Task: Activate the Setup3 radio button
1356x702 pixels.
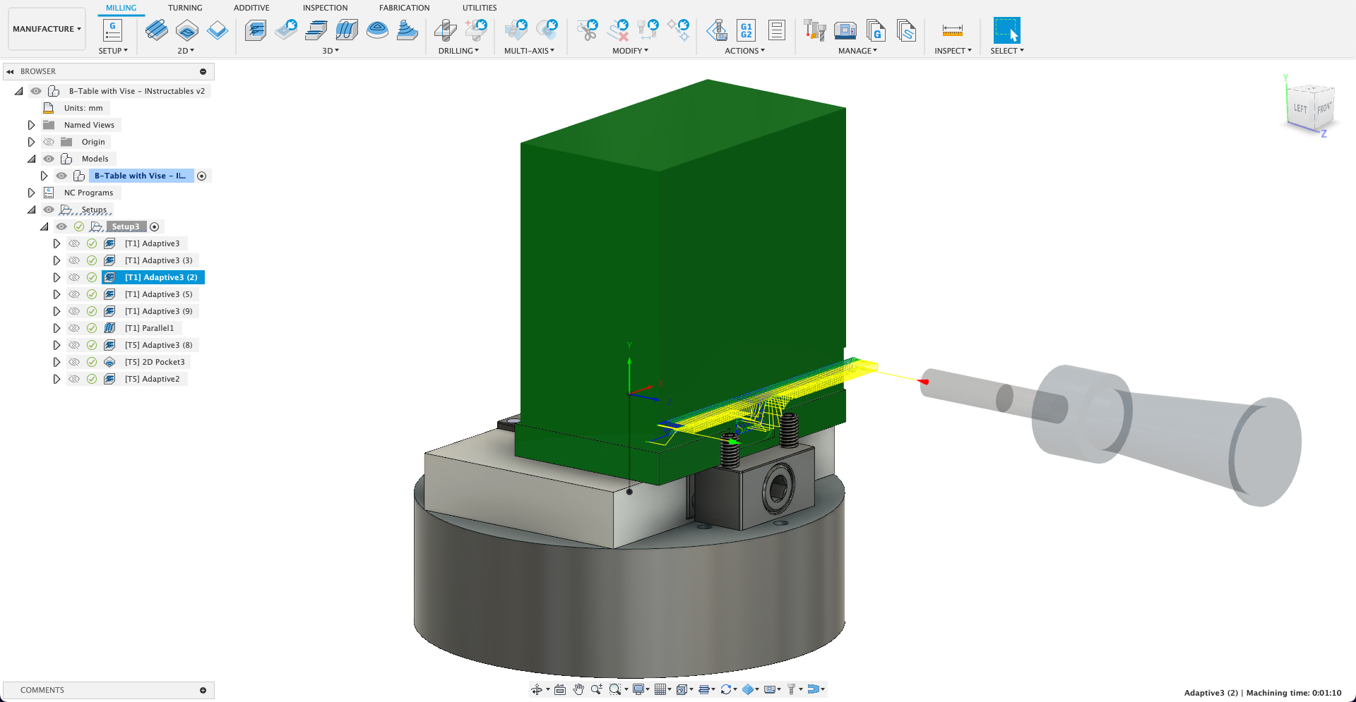Action: click(x=155, y=226)
